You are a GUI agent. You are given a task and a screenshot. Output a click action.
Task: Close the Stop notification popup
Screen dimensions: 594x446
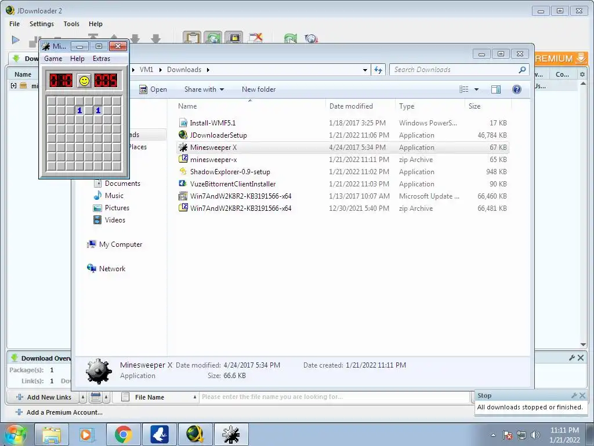(x=582, y=395)
